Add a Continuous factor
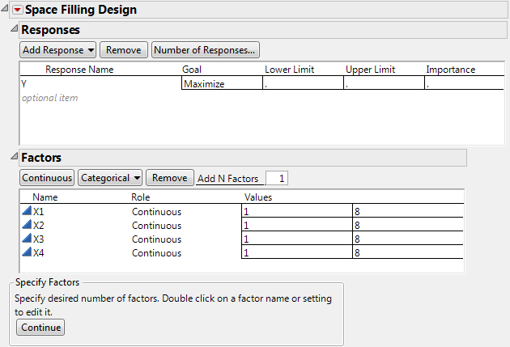 tap(47, 178)
